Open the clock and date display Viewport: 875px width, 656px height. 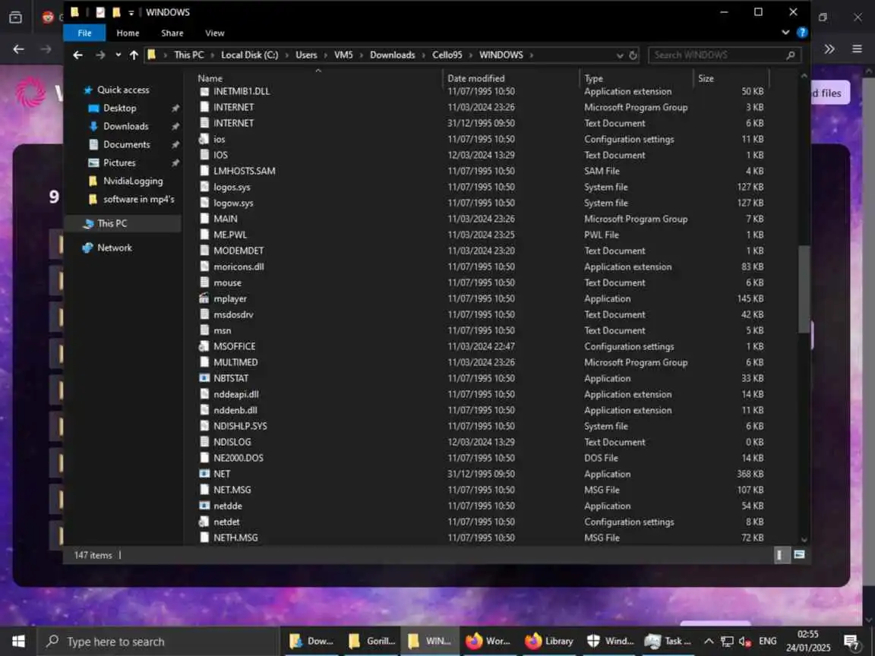(x=807, y=641)
